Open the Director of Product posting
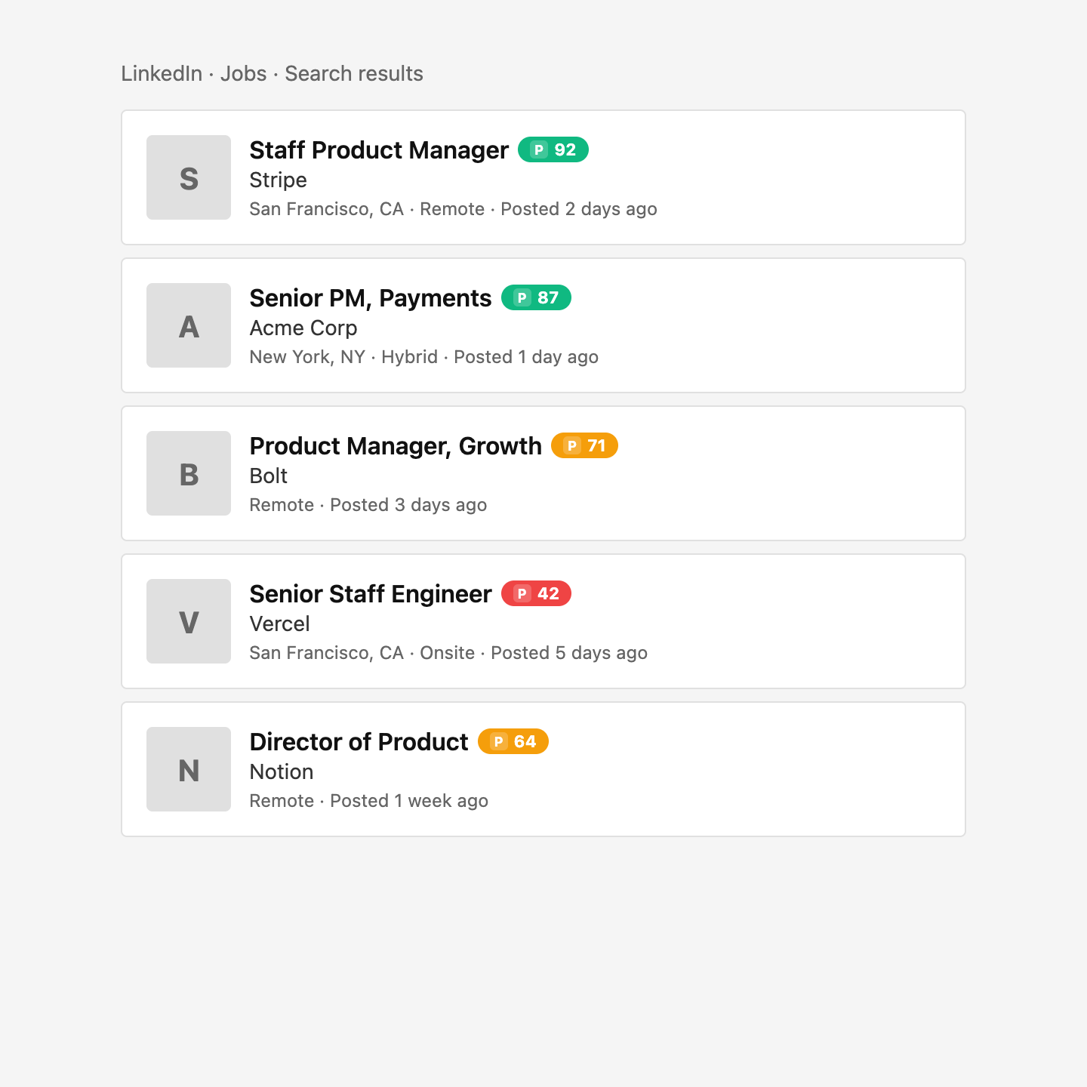 pos(358,742)
